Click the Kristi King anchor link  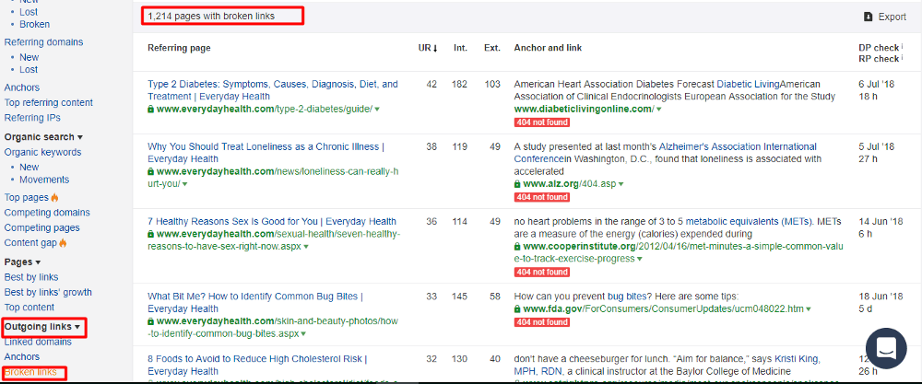point(797,359)
